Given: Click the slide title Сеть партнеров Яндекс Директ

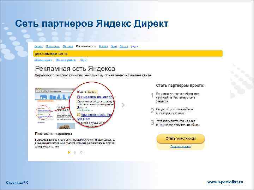Looking at the screenshot, I should (92, 24).
